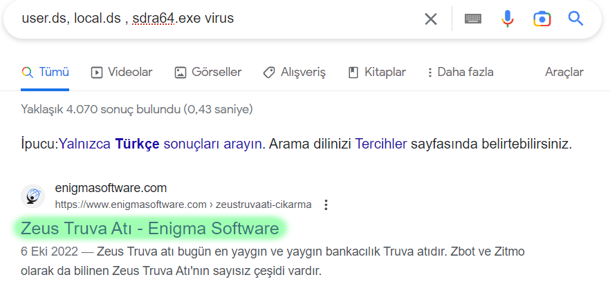The width and height of the screenshot is (610, 304).
Task: Focus the search box text field
Action: point(207,19)
